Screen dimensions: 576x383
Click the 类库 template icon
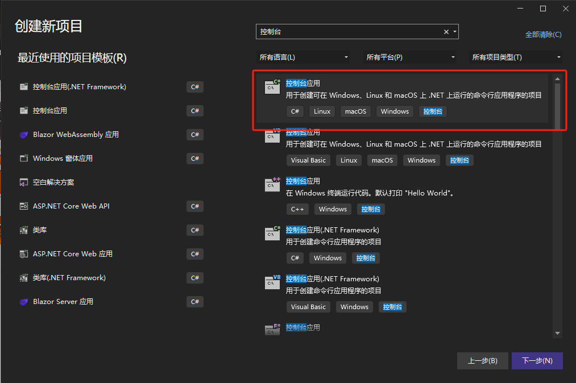coord(23,230)
